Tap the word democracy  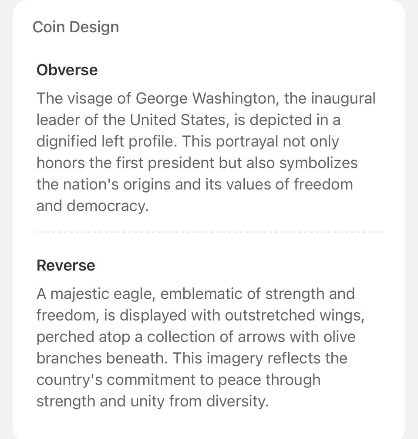(x=107, y=206)
